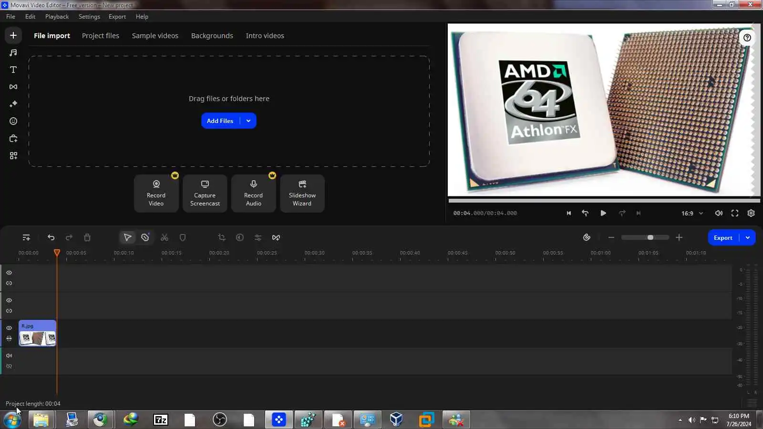Open the Clip properties sliders tool

click(x=258, y=237)
